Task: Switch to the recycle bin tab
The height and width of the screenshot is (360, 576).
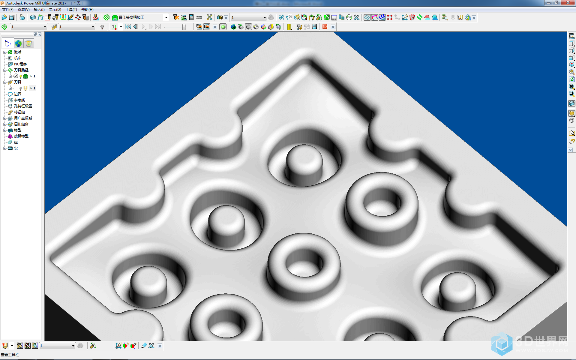Action: [29, 43]
